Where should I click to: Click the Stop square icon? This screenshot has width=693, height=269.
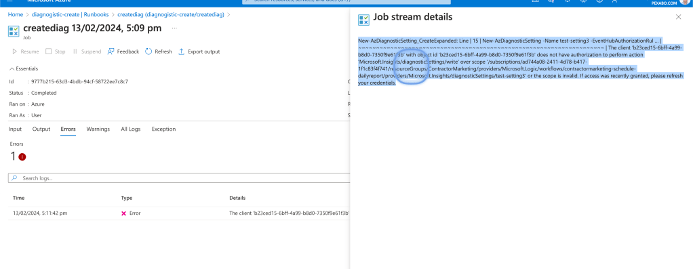[x=49, y=51]
